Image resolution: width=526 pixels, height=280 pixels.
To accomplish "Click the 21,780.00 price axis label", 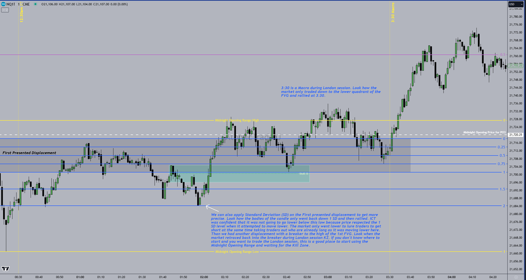I will 516,17.
